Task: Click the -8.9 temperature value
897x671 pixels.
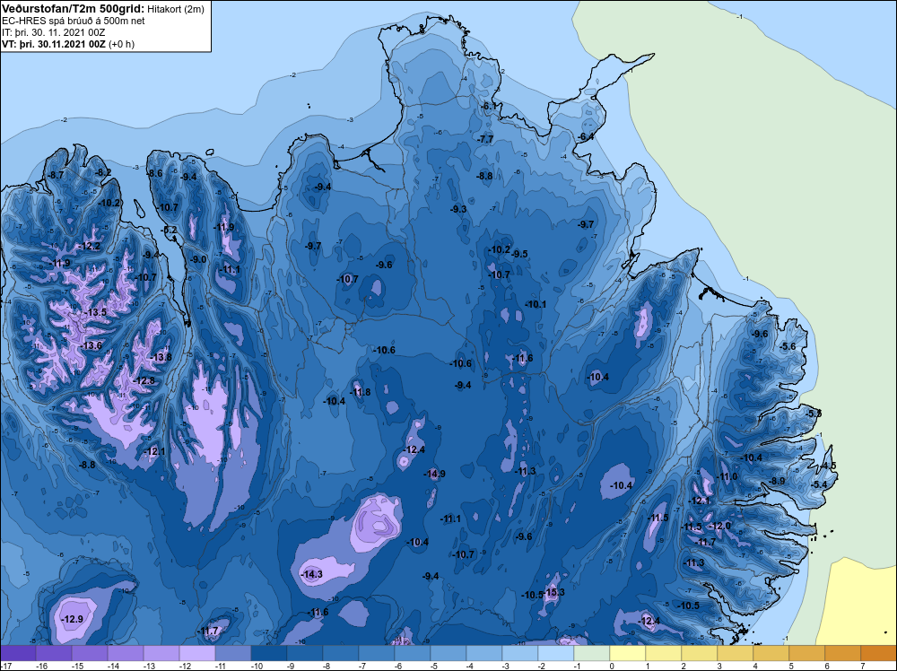Action: click(777, 481)
